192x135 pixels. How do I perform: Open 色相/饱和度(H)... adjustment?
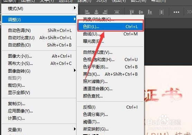coord(110,60)
